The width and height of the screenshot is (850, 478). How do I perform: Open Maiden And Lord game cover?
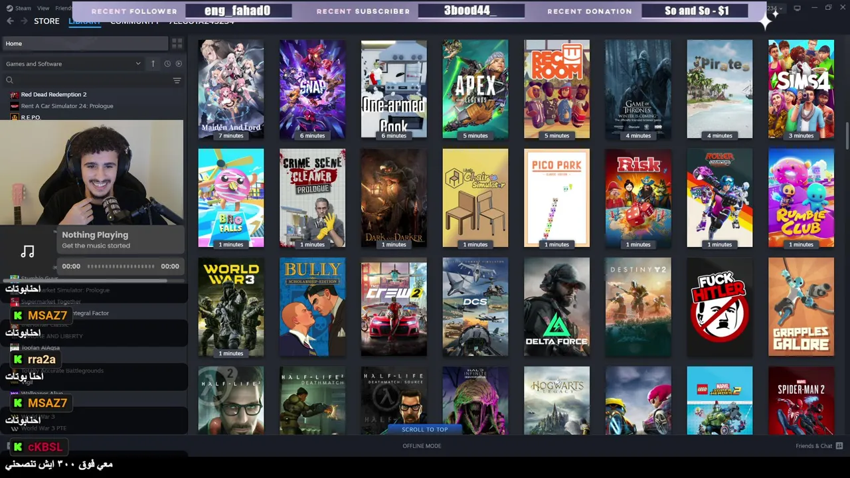tap(231, 89)
